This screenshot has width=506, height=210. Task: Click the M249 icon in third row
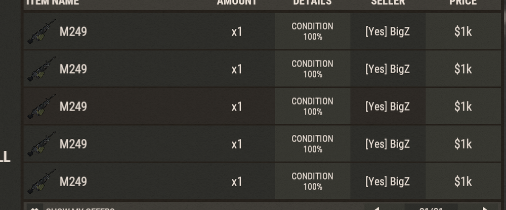41,107
